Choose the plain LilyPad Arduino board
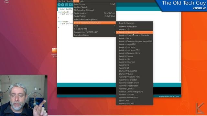Screen dimensions: 207x116 coord(135,74)
